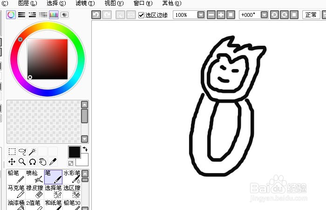Open the 滤镜 (T) menu
This screenshot has width=326, height=210.
(85, 3)
